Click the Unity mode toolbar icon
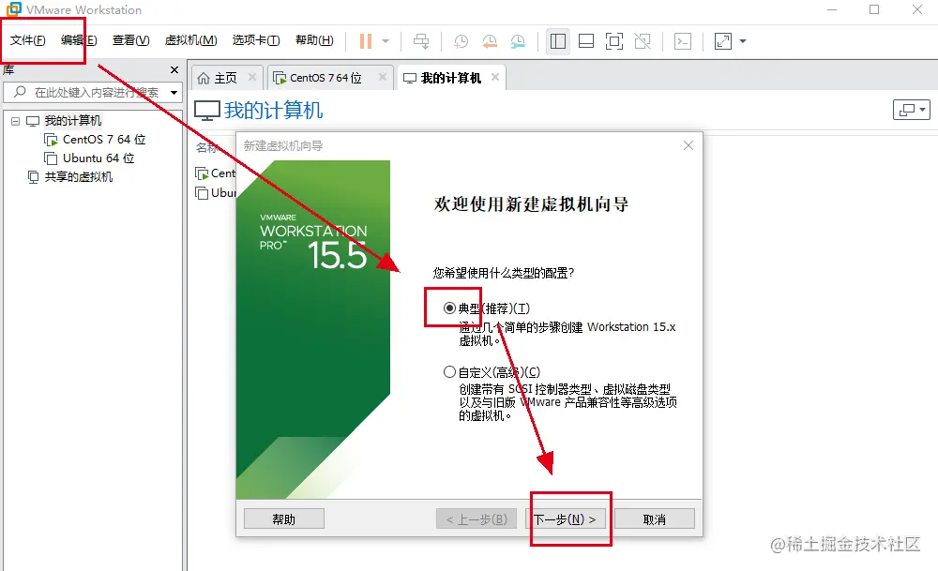The height and width of the screenshot is (571, 938). 643,40
